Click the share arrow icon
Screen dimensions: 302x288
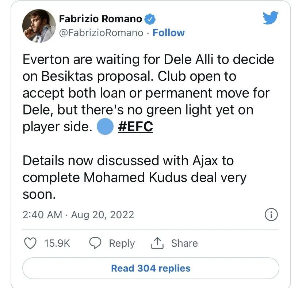click(157, 243)
